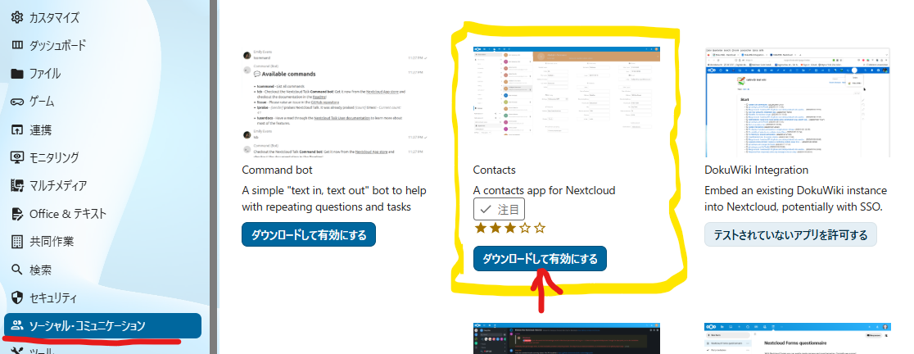Open the Contacts screenshot thumbnail
Viewport: 914px width, 354px height.
pyautogui.click(x=567, y=90)
